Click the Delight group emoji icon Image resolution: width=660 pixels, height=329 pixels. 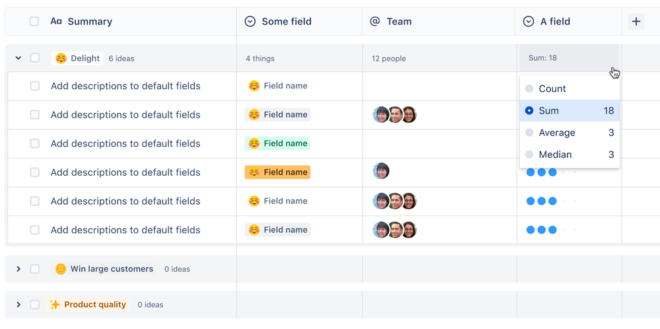(61, 58)
